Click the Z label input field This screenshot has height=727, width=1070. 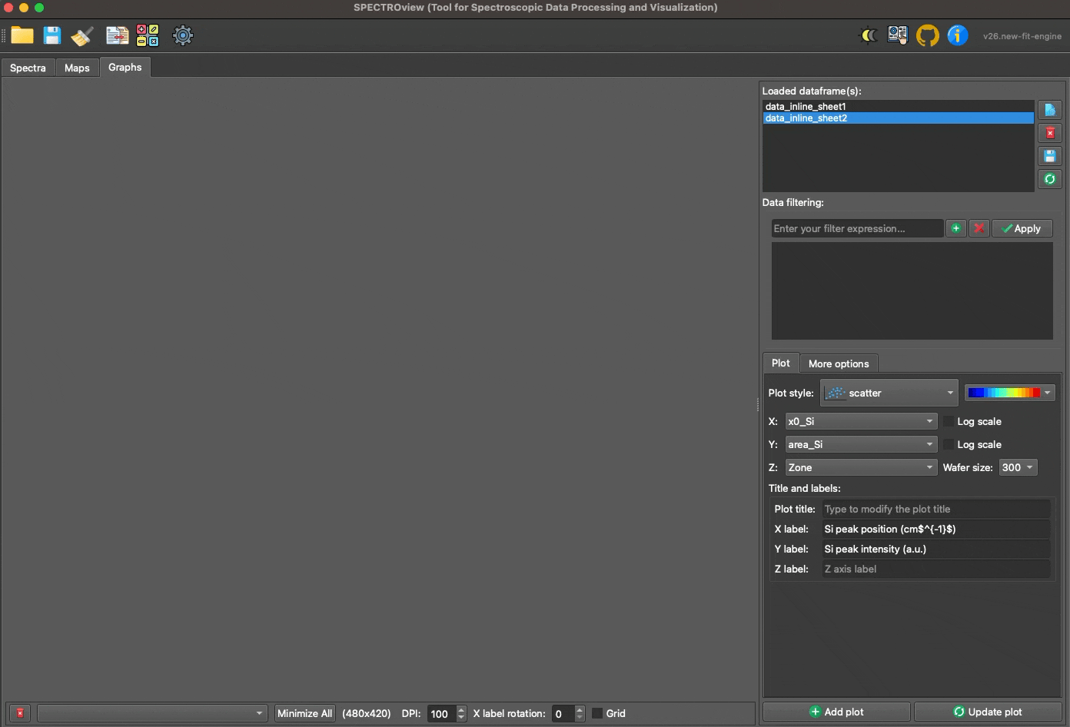pos(935,569)
